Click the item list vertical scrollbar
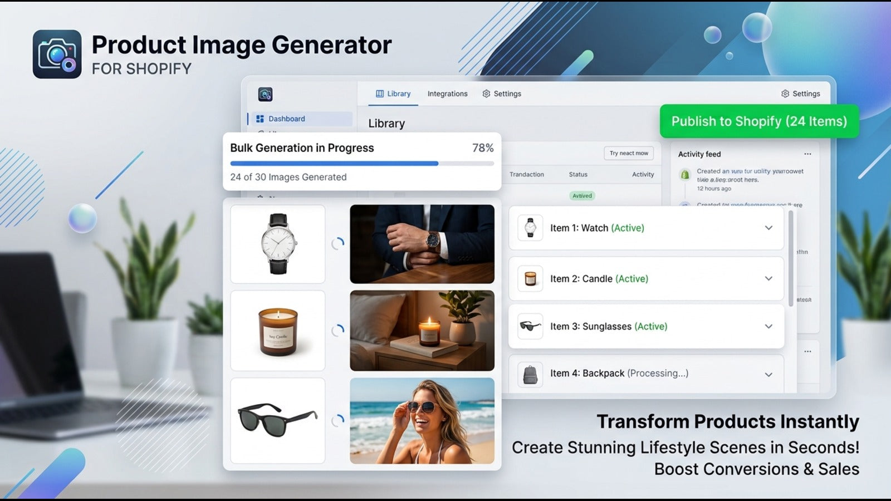The width and height of the screenshot is (891, 501). point(791,258)
